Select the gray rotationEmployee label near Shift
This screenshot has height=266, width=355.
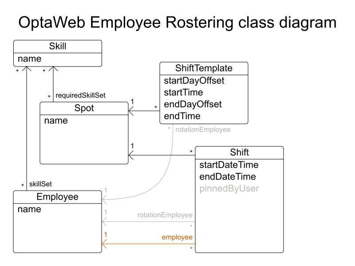click(165, 215)
